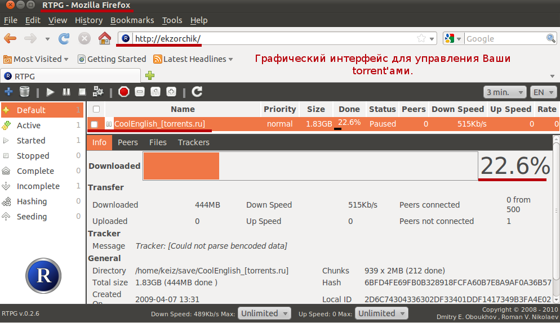Sort by the Size column header
The image size is (560, 323).
pyautogui.click(x=315, y=109)
